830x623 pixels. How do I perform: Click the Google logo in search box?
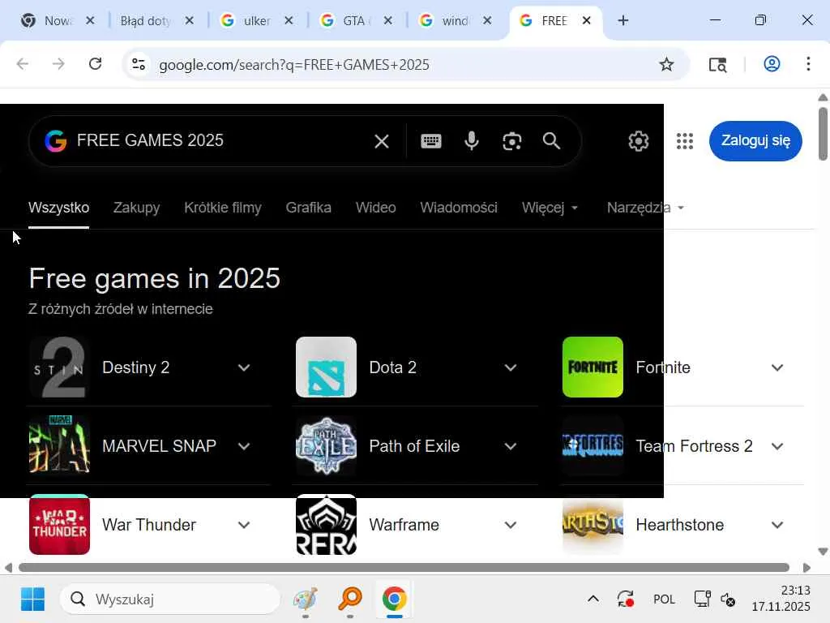(x=56, y=141)
